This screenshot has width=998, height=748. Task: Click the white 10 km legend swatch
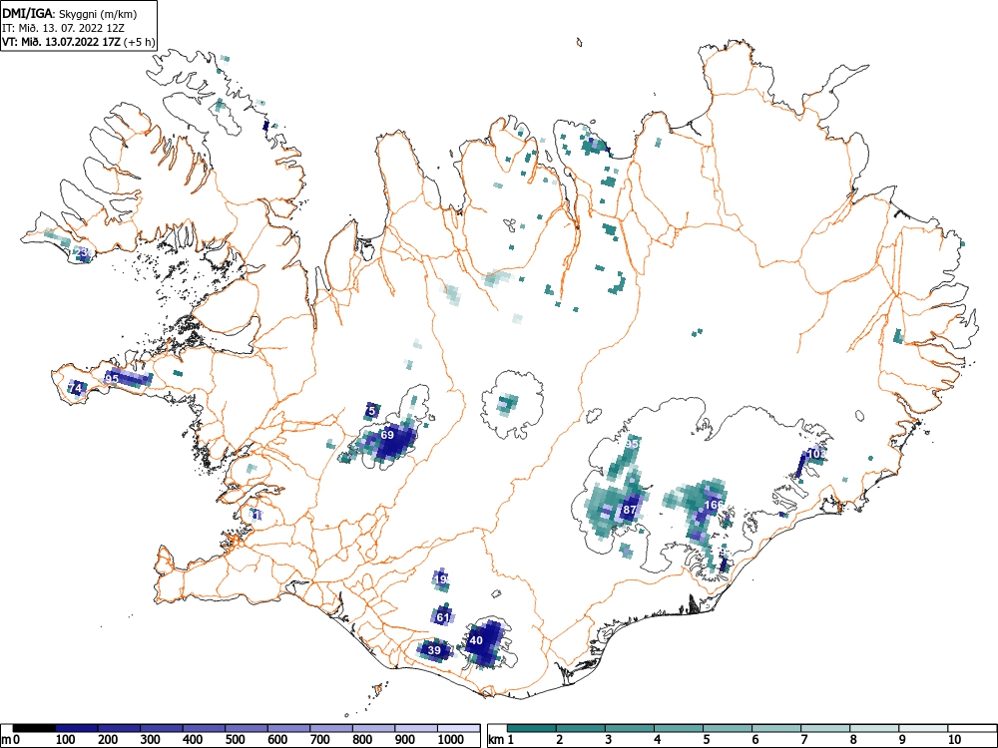pyautogui.click(x=971, y=728)
